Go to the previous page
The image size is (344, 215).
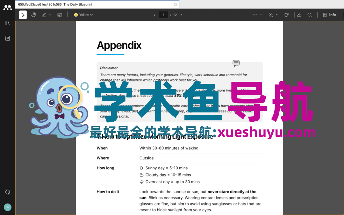tap(154, 15)
